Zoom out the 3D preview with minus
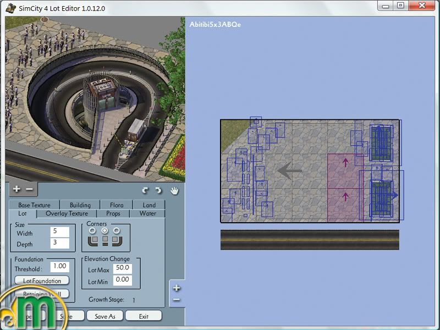Viewport: 440px width, 330px height. pyautogui.click(x=30, y=189)
